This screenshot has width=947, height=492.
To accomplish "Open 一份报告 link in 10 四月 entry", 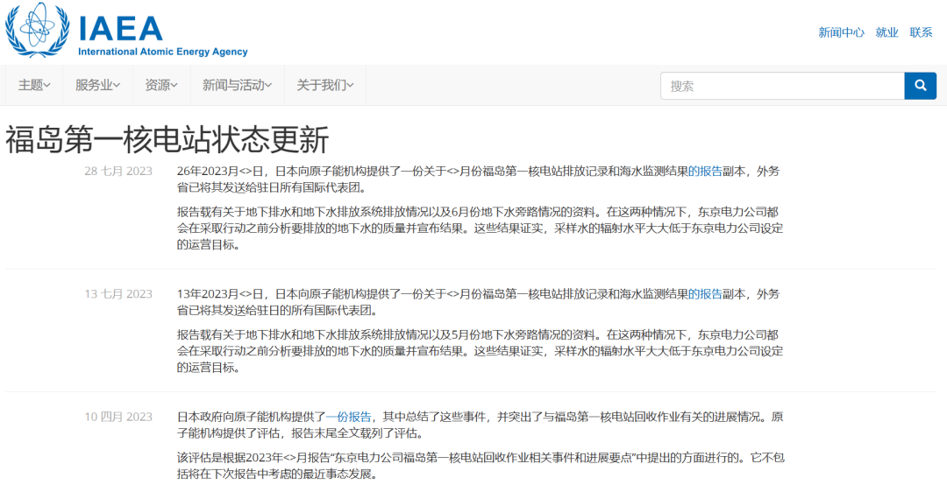I will (x=348, y=418).
